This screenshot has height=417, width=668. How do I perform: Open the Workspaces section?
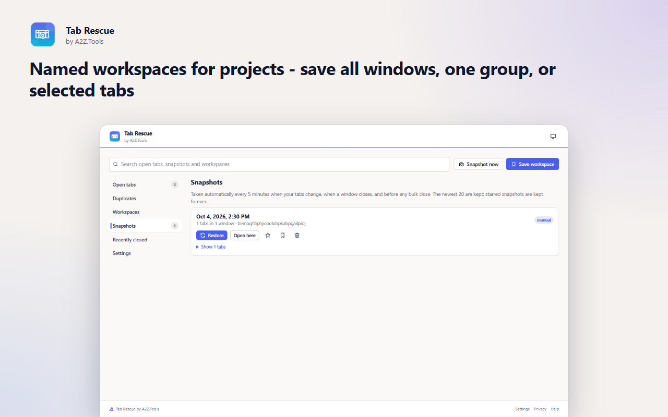pos(146,212)
